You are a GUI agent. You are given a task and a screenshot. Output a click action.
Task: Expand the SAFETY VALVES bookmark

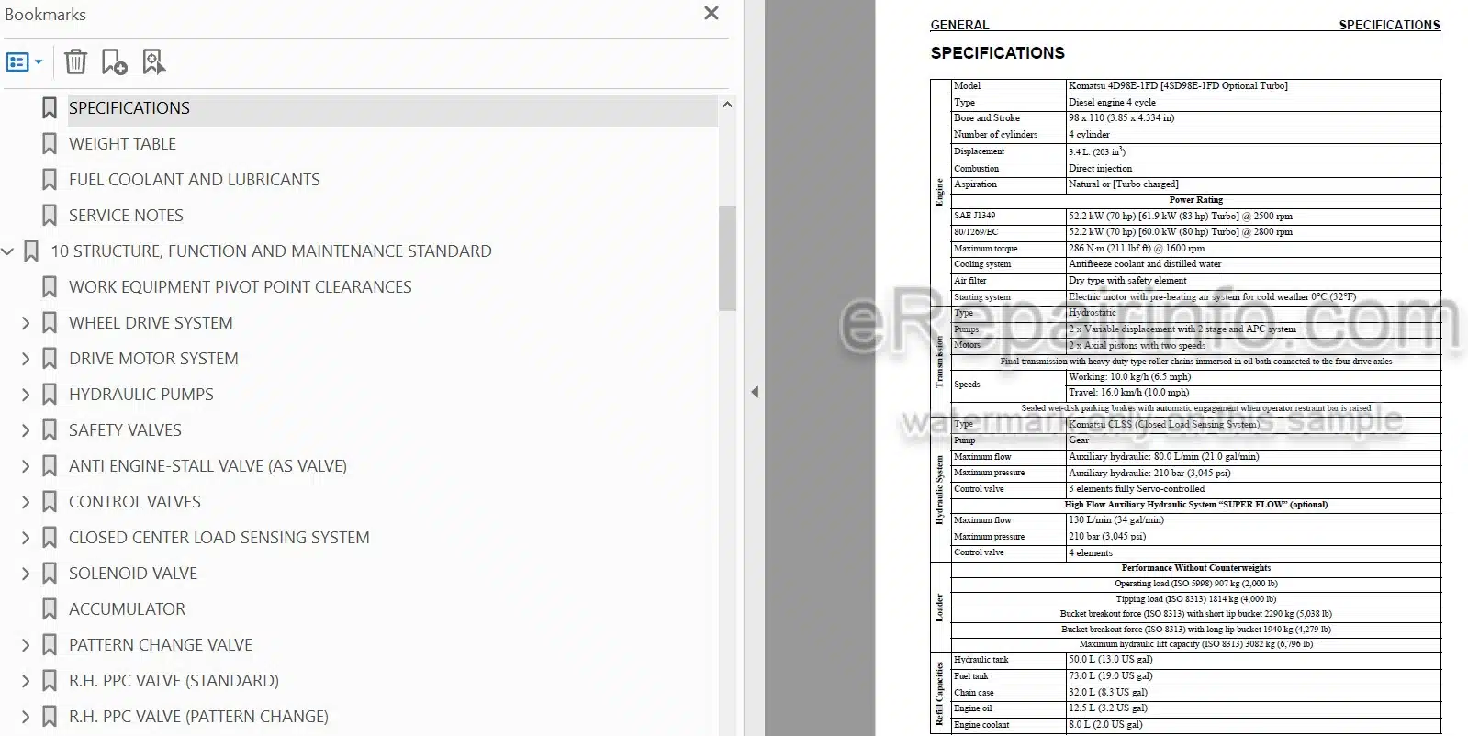coord(26,430)
